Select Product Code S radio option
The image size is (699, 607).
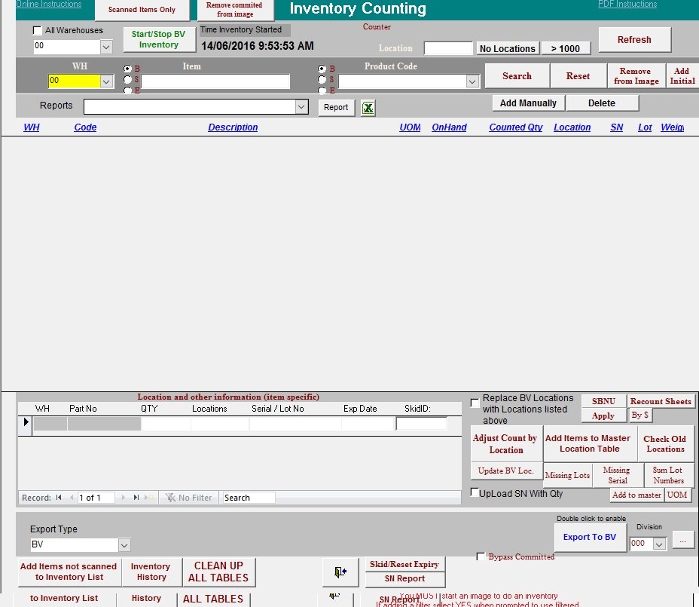point(322,79)
